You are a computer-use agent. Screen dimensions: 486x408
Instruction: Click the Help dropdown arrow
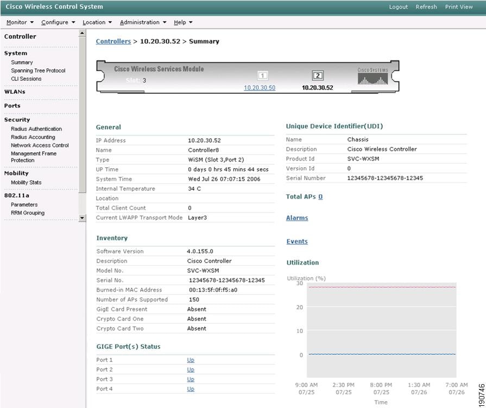pyautogui.click(x=191, y=22)
